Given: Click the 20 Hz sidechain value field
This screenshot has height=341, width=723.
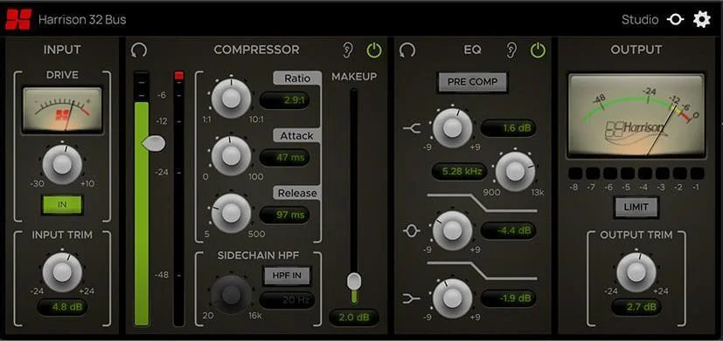Looking at the screenshot, I should pyautogui.click(x=287, y=300).
